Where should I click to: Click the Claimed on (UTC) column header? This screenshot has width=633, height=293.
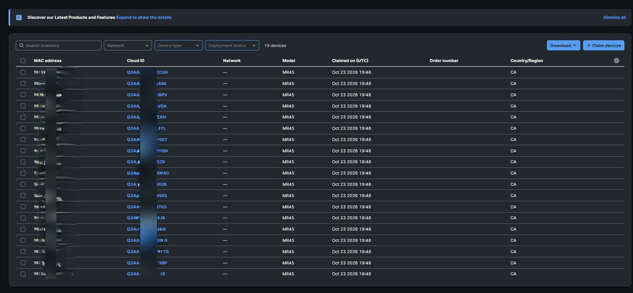click(350, 61)
